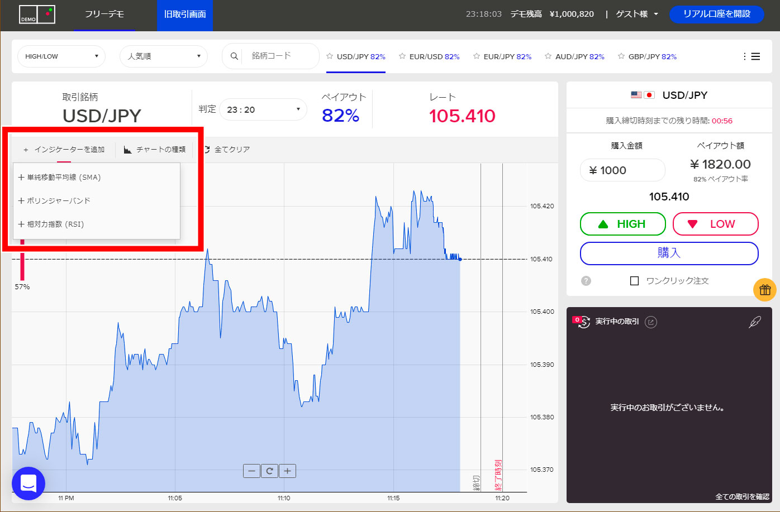Click the ¥1820.00 payout amount

(x=721, y=164)
